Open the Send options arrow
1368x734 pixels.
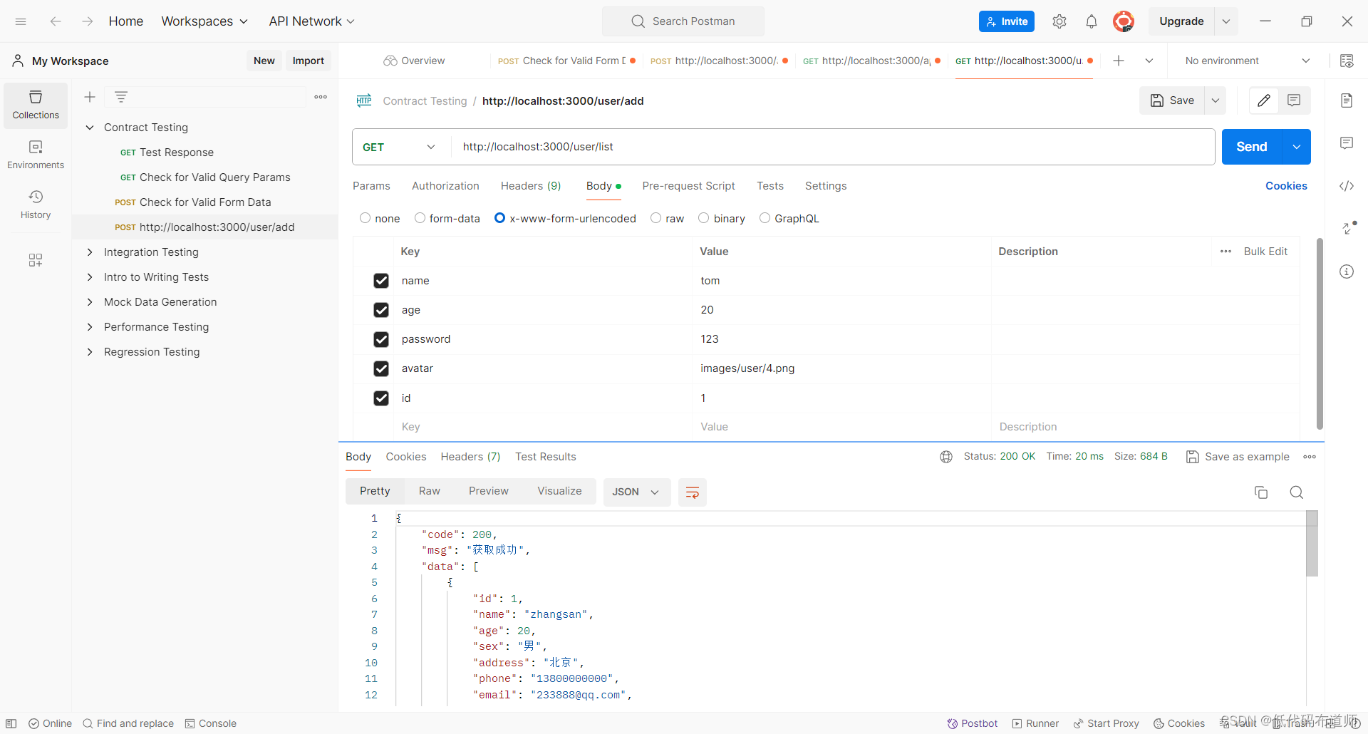click(x=1297, y=147)
